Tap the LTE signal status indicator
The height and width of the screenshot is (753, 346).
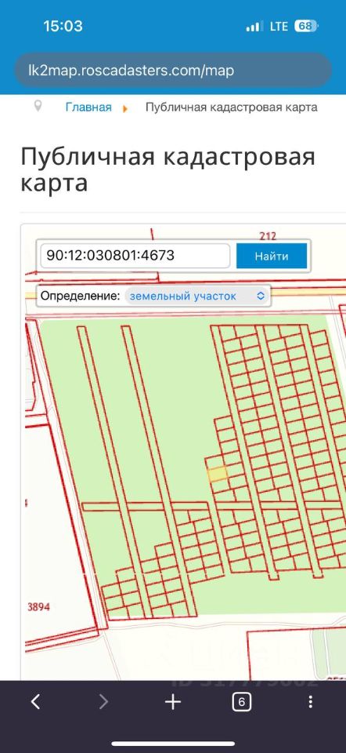(278, 26)
